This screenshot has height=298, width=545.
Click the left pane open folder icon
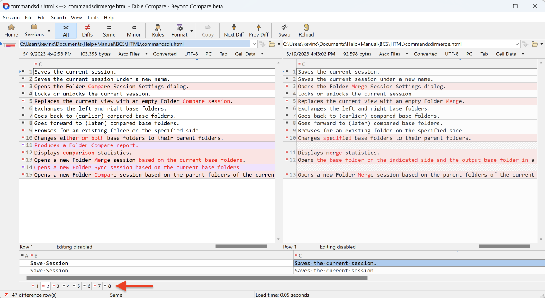(272, 44)
